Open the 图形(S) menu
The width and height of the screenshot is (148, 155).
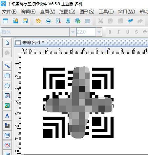(x=87, y=12)
